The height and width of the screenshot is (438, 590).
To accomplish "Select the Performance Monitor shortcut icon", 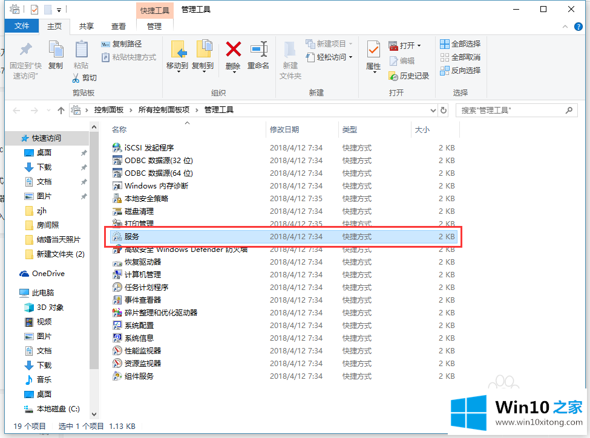I will (117, 351).
